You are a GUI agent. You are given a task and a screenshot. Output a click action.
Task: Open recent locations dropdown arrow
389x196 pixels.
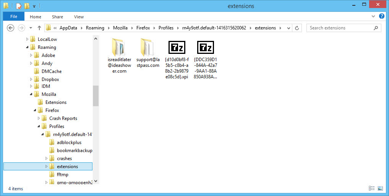(x=31, y=28)
